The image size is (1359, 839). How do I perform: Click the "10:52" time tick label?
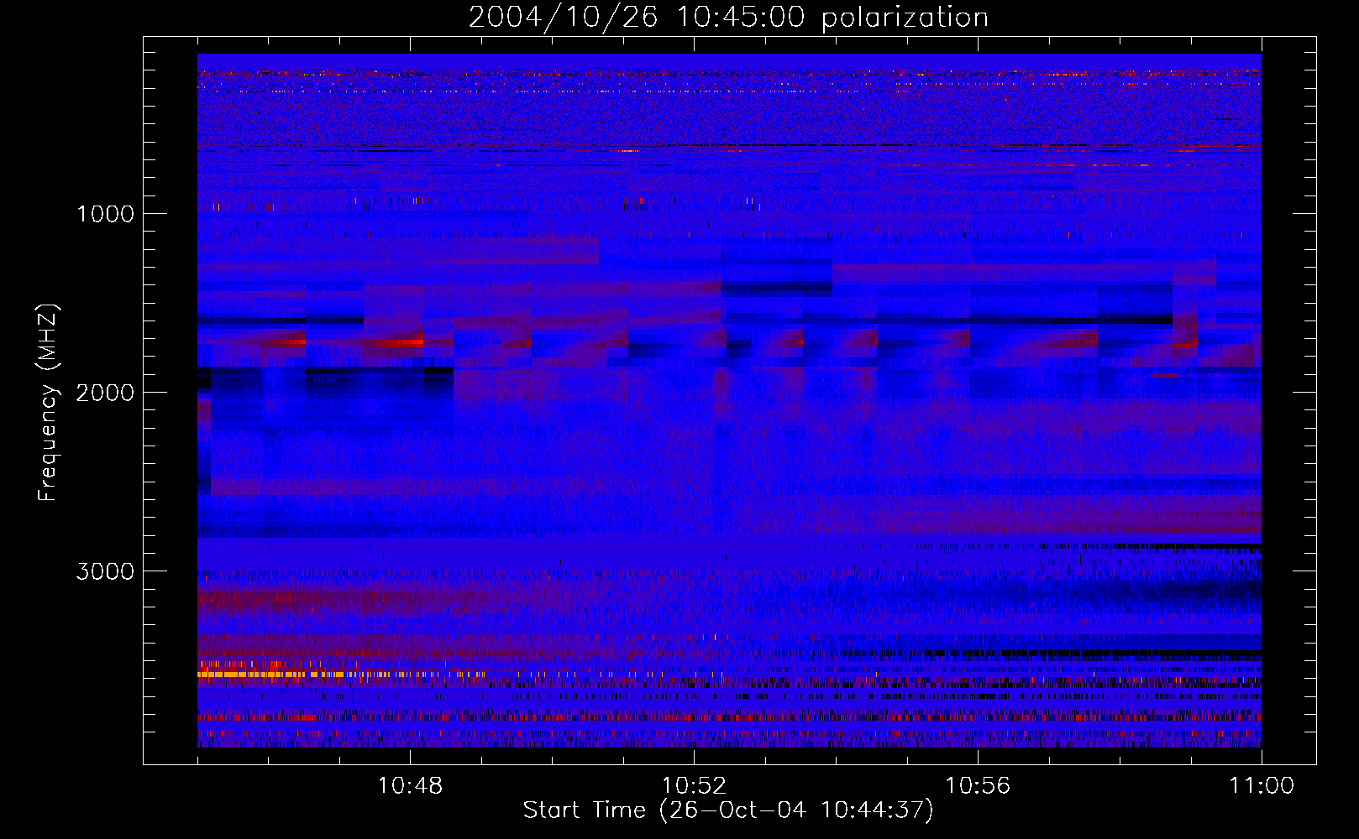tap(694, 786)
